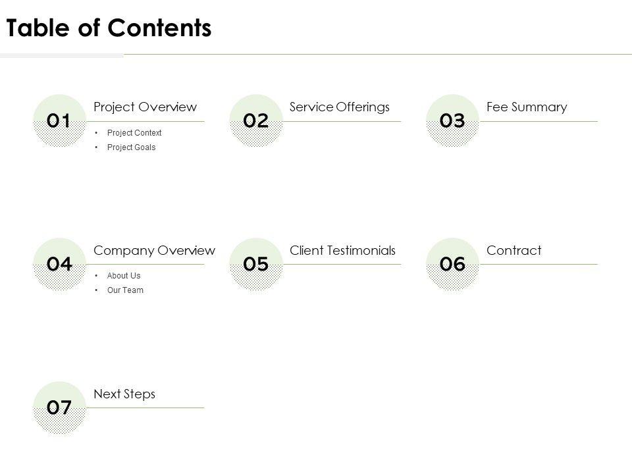Select the Project Goals bullet
The image size is (632, 474).
[x=131, y=147]
